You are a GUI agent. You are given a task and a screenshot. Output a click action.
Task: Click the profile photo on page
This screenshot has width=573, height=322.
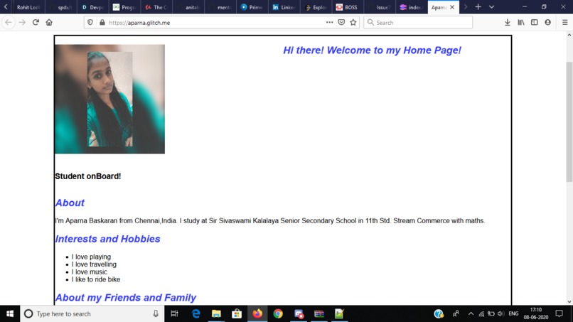click(x=109, y=99)
